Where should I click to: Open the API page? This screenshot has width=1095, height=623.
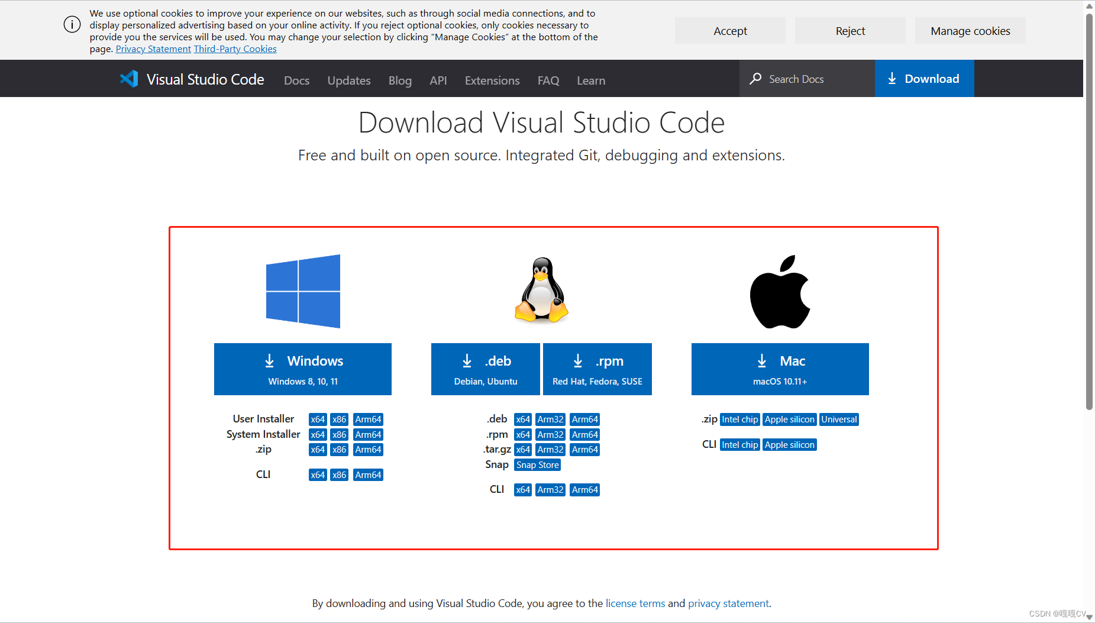click(438, 80)
